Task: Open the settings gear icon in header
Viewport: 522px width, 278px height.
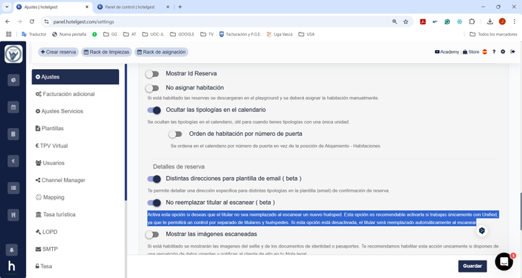Action: click(503, 52)
